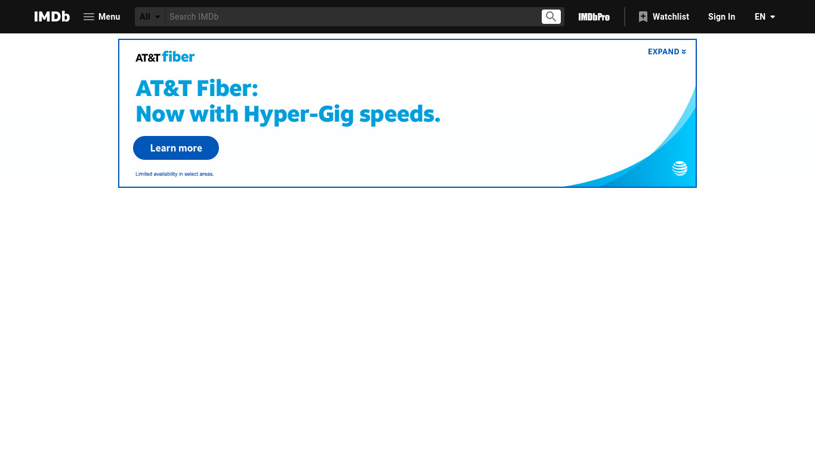
Task: Click the Learn more button
Action: point(176,148)
